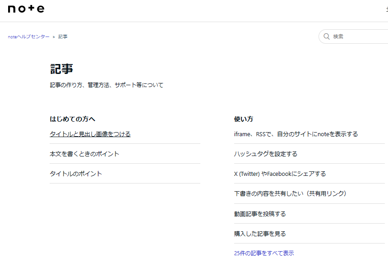Click the search magnifier icon

pos(326,37)
